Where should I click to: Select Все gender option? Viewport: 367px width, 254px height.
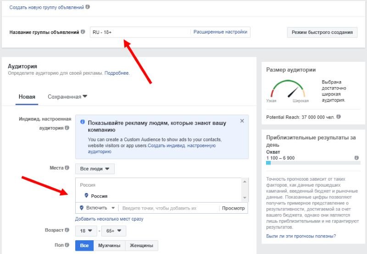[84, 246]
